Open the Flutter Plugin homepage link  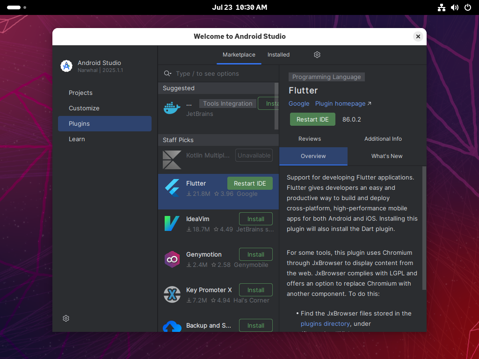coord(340,103)
